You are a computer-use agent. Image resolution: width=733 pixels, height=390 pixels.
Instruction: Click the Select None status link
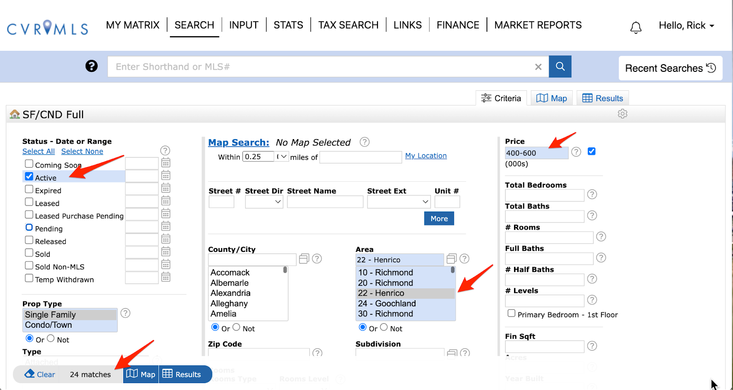click(82, 152)
